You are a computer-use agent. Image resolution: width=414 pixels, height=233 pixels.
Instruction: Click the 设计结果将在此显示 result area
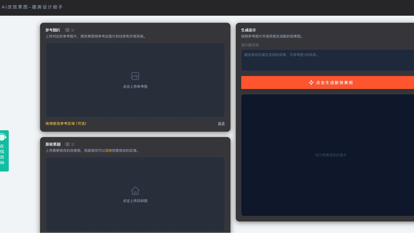pos(331,155)
